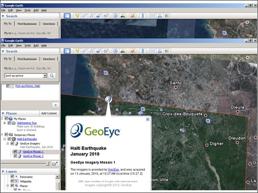Viewport: 258px width, 193px height.
Task: Add a placemark in front window toolbar
Action: 77,51
